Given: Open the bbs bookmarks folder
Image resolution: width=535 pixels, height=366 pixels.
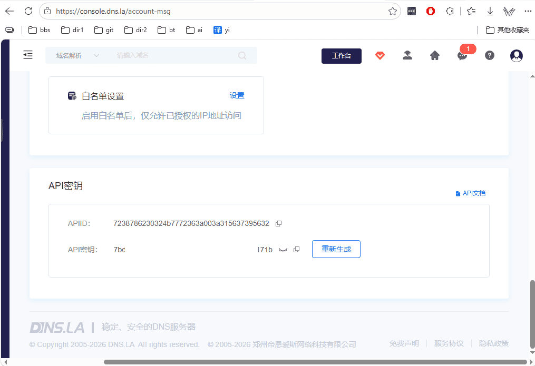Looking at the screenshot, I should click(x=39, y=30).
